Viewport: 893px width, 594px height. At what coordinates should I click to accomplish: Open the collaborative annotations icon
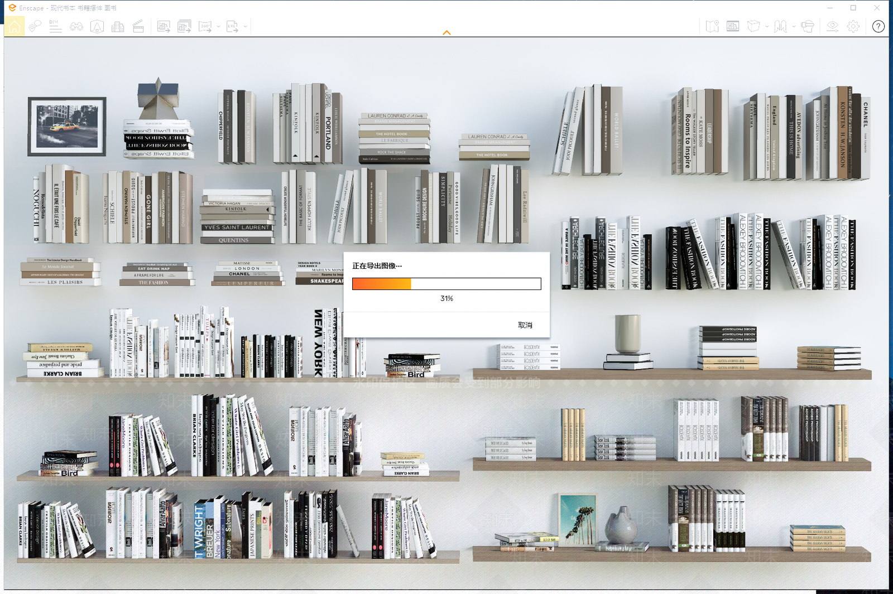point(35,26)
